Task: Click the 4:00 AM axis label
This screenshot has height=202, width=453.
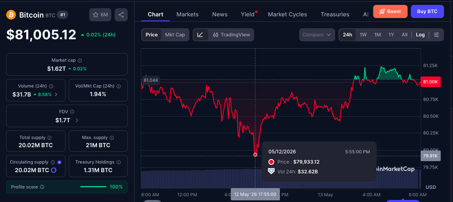Action: tap(371, 195)
